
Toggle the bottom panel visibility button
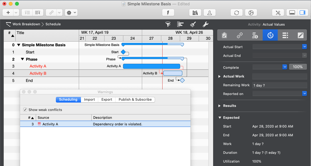click(x=292, y=13)
